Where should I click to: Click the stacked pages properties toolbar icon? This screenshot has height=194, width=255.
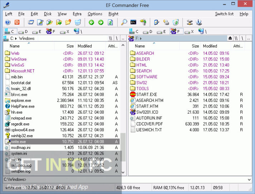166,22
